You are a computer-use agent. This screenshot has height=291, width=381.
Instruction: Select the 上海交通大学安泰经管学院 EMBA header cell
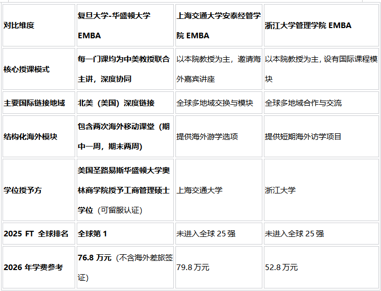tap(218, 26)
